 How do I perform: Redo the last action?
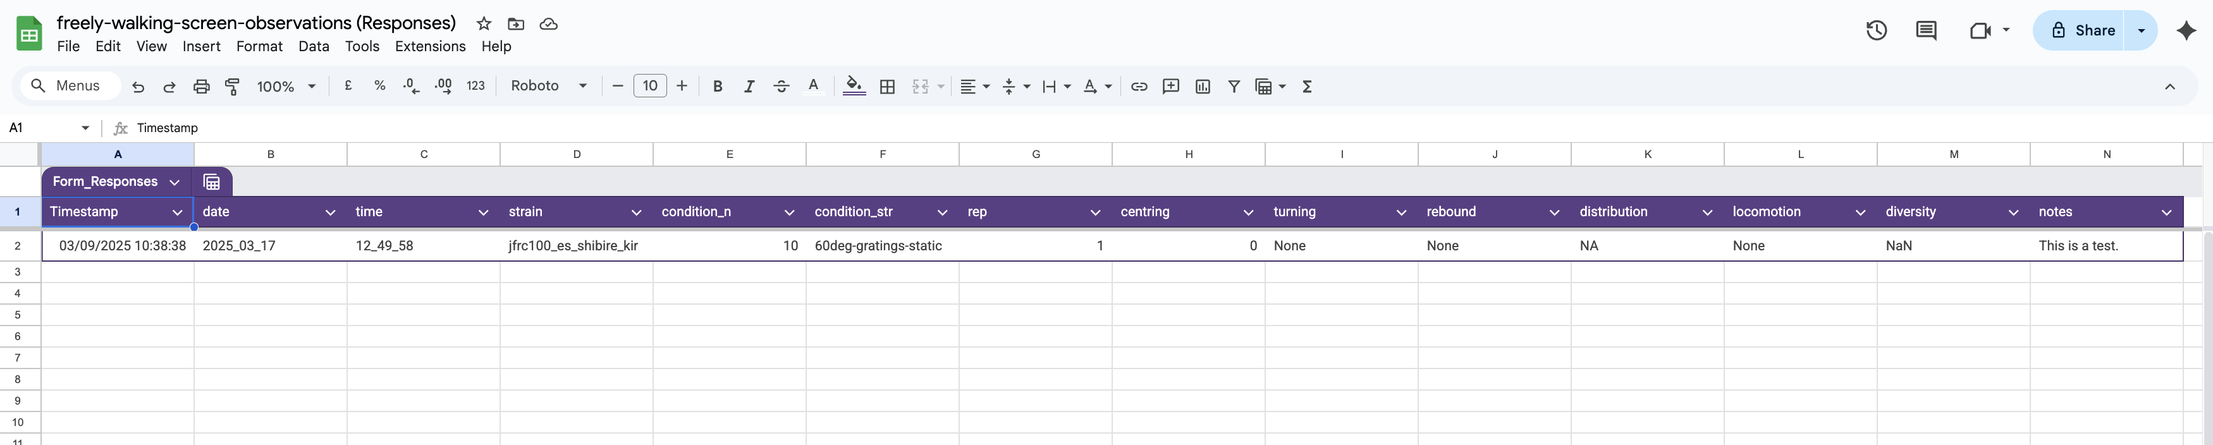point(169,86)
